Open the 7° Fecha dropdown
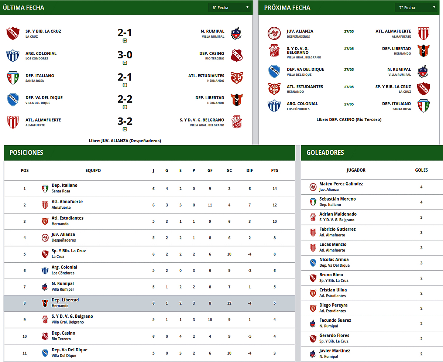 click(x=416, y=7)
